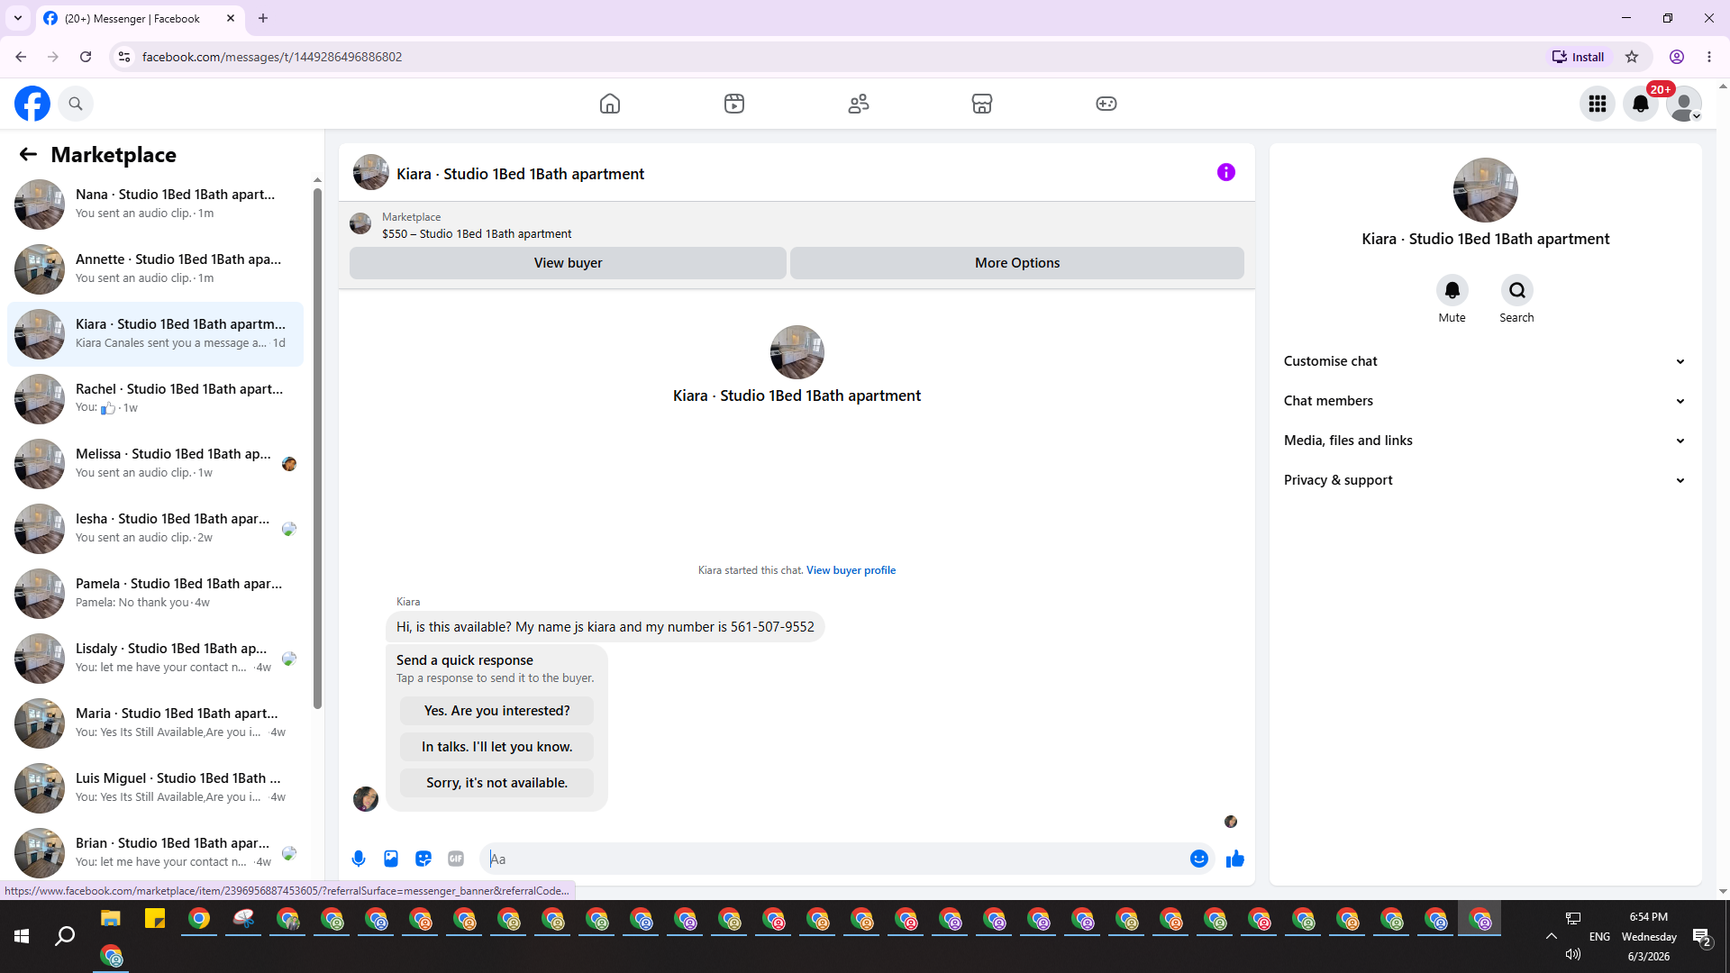Image resolution: width=1730 pixels, height=973 pixels.
Task: Send 'Yes. Are you interested?' quick response
Action: click(496, 711)
